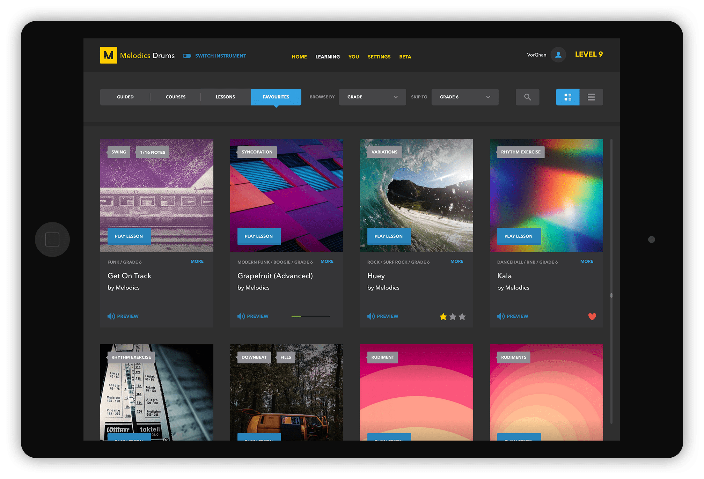
Task: Open the Beta menu
Action: pos(405,57)
